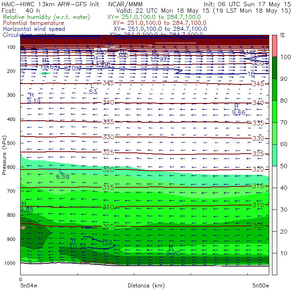Click the green 'XY= 251.0,100.0 to 284.7,100.0' text

154,17
